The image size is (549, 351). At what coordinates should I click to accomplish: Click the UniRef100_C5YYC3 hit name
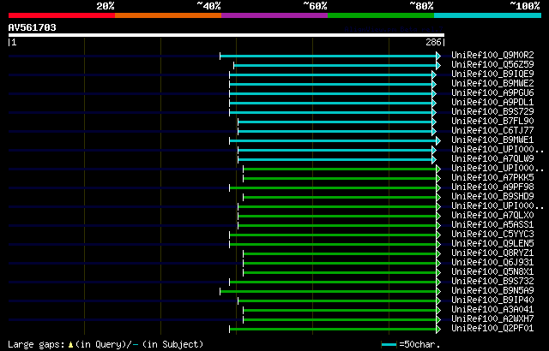coord(492,235)
